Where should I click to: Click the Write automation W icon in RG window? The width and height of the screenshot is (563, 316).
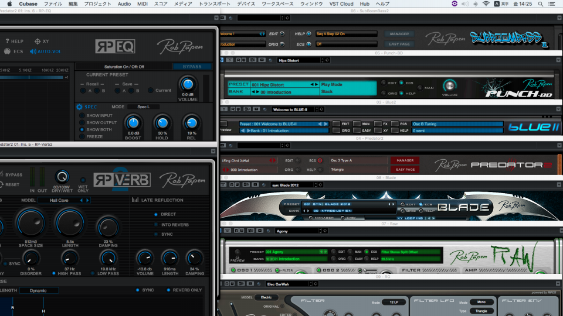[233, 284]
